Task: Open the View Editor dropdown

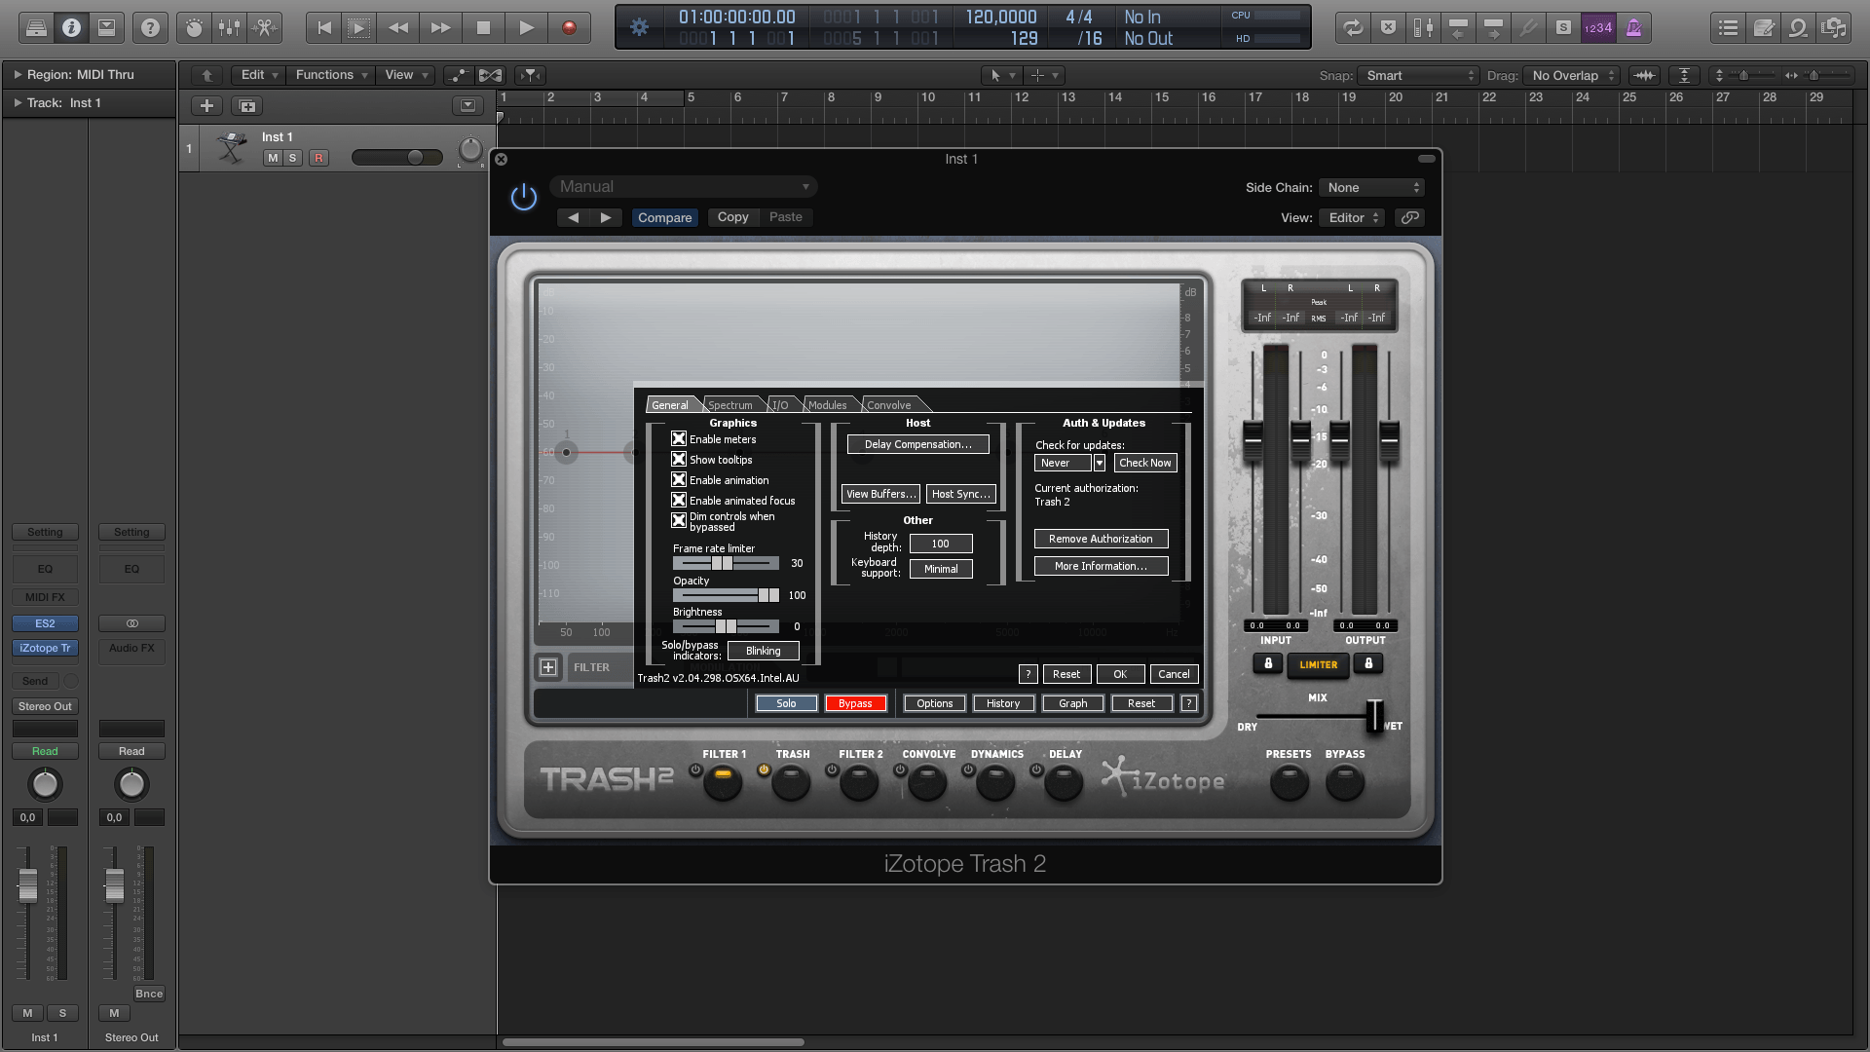Action: click(1352, 218)
